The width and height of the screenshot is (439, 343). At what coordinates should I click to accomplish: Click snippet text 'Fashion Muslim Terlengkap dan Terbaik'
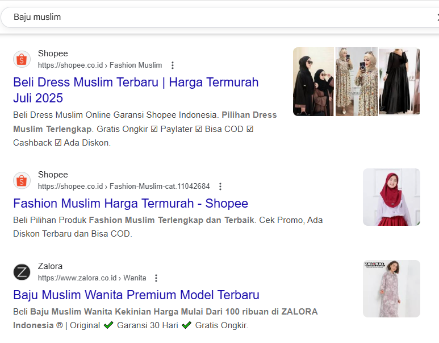pyautogui.click(x=172, y=220)
